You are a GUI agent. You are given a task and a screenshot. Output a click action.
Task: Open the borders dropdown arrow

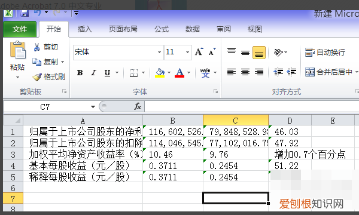coord(144,73)
